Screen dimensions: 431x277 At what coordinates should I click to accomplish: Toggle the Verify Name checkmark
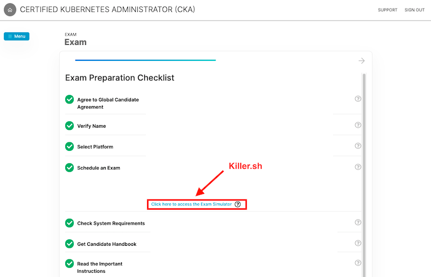(69, 126)
